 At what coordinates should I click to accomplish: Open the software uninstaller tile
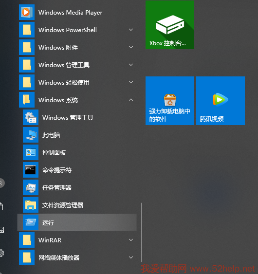(x=170, y=101)
